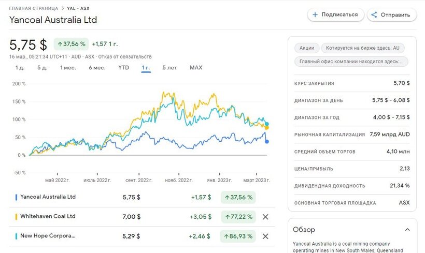Remove Whitehaven Coal Ltd from comparison
The width and height of the screenshot is (425, 253).
click(x=265, y=217)
